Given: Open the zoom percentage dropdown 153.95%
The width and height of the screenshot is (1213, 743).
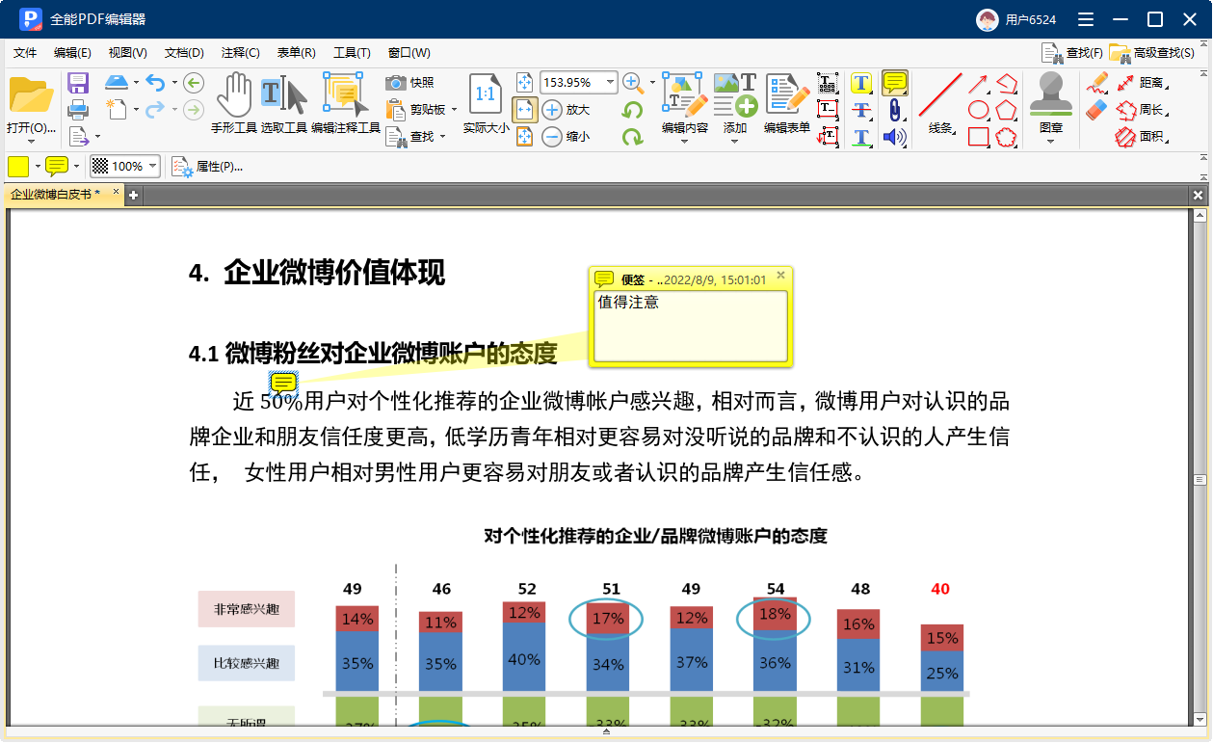Looking at the screenshot, I should (x=610, y=83).
